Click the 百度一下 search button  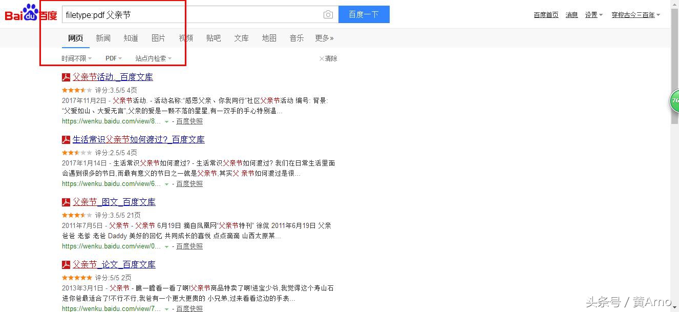[x=364, y=14]
